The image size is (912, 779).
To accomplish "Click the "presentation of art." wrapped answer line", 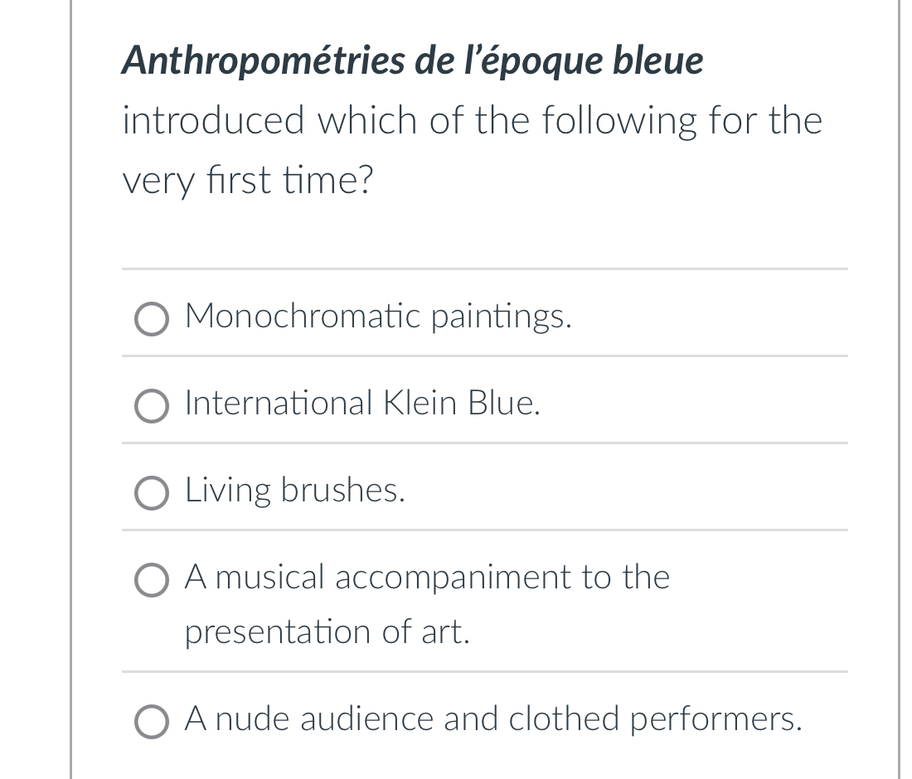I will [327, 632].
